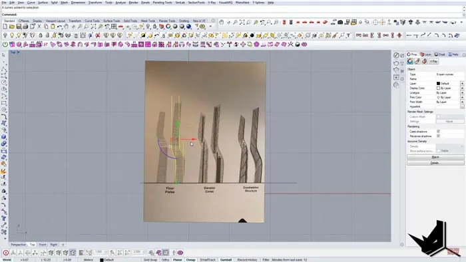
Task: Open the Top viewport title dropdown arrow
Action: (19, 53)
